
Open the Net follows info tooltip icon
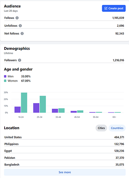pos(22,33)
